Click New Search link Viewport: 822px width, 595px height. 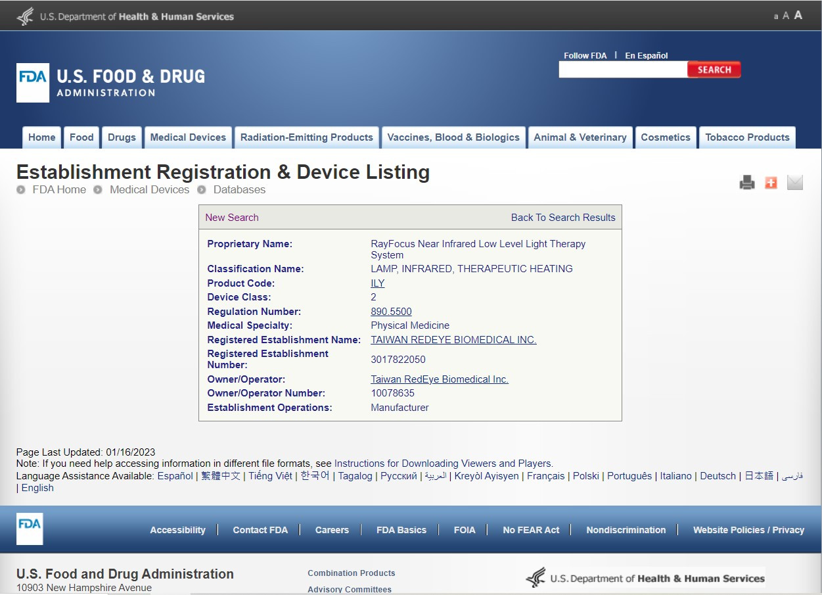232,218
